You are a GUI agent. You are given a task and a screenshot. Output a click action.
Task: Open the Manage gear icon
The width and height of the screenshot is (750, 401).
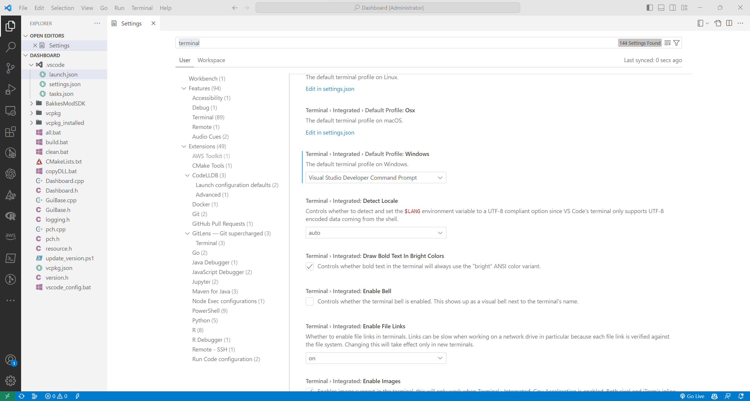tap(11, 381)
